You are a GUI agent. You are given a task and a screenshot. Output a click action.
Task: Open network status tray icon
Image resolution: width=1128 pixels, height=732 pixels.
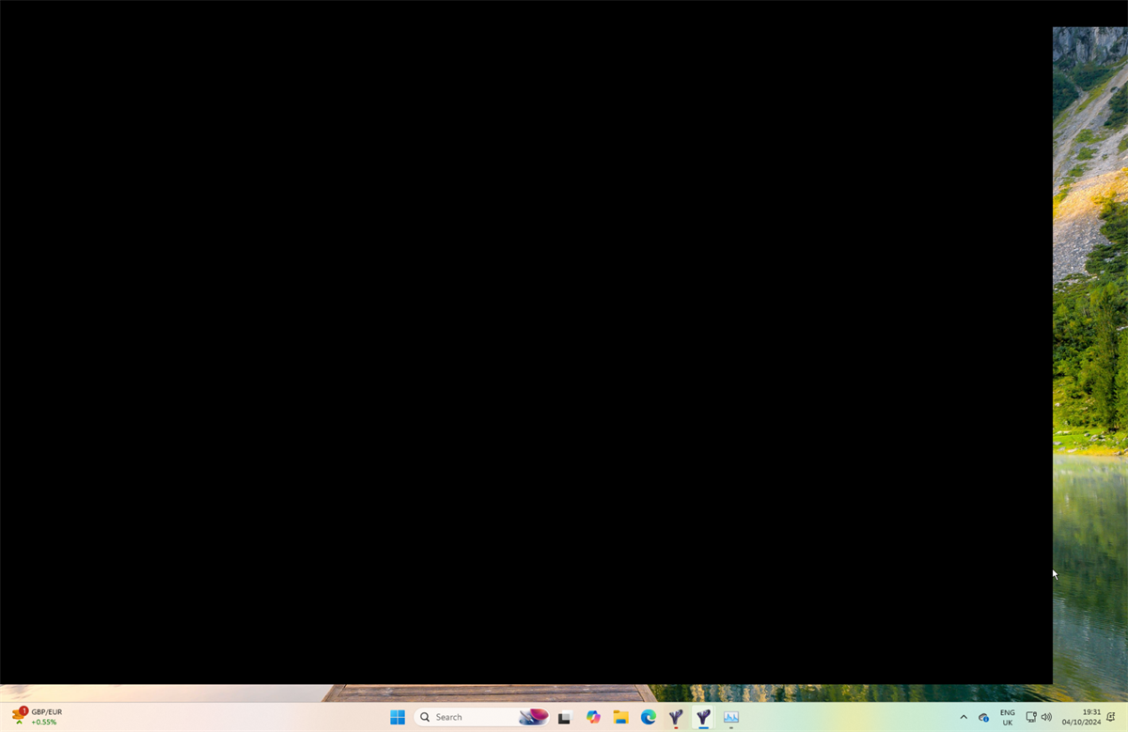1031,717
